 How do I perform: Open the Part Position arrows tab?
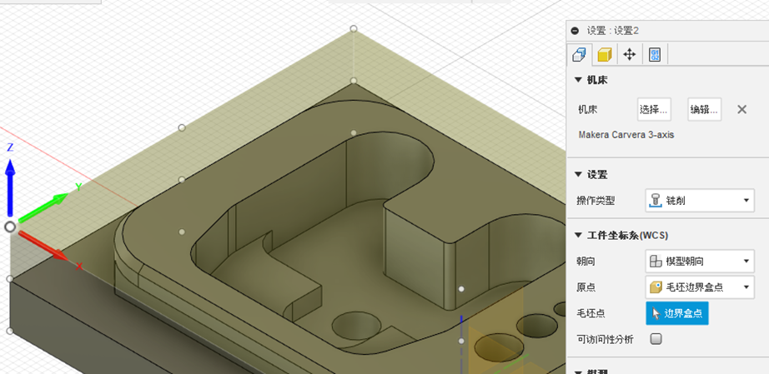[x=630, y=55]
